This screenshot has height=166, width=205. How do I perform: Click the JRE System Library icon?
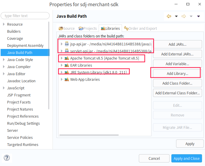point(67,72)
